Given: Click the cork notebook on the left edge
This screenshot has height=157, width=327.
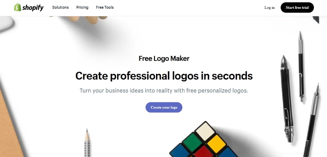Looking at the screenshot, I should [x=9, y=124].
